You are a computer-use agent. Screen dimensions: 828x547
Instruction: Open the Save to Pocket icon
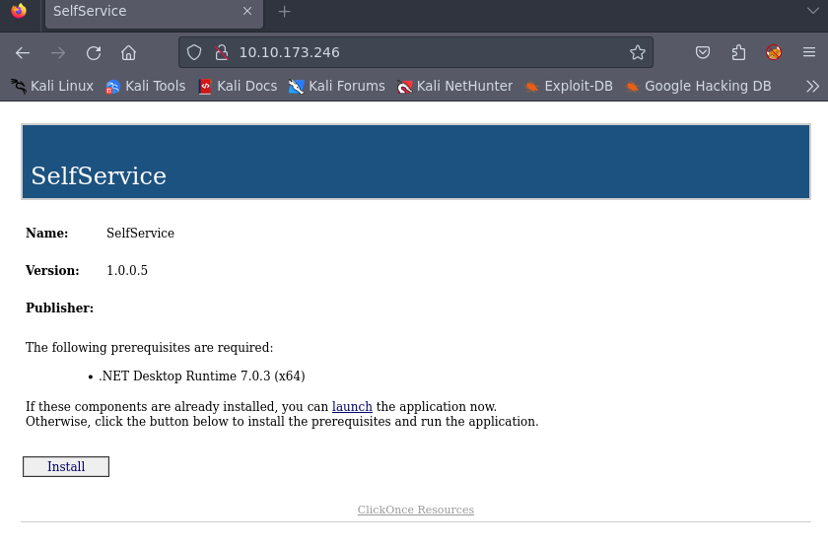[703, 53]
